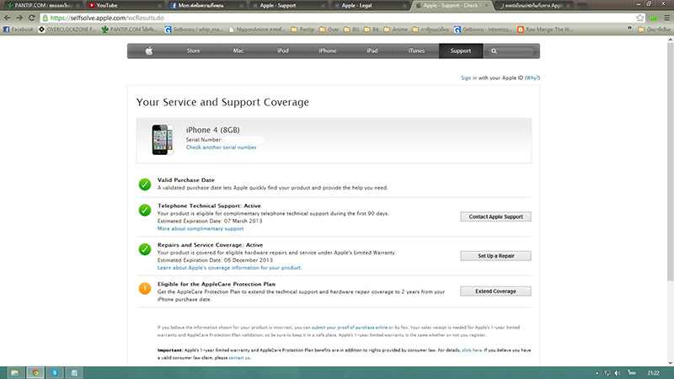Select the Support section in Apple nav

(461, 51)
